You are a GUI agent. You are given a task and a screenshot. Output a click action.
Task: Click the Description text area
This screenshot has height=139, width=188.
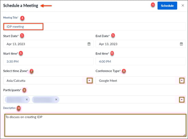coord(95,125)
